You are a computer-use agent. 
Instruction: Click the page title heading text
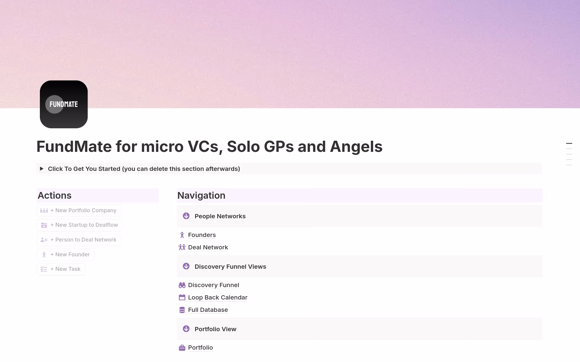point(209,147)
